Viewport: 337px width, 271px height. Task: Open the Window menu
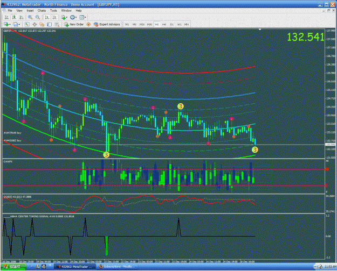(x=66, y=11)
